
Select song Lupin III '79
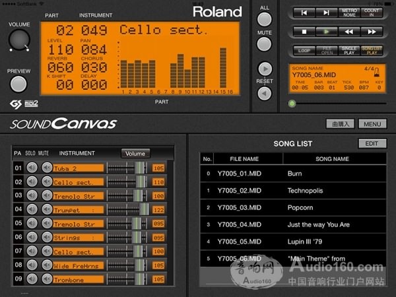[293, 242]
